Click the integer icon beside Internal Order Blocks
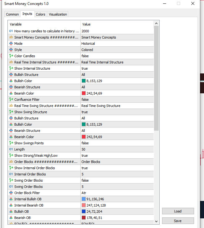204x228 pixels. click(x=11, y=174)
